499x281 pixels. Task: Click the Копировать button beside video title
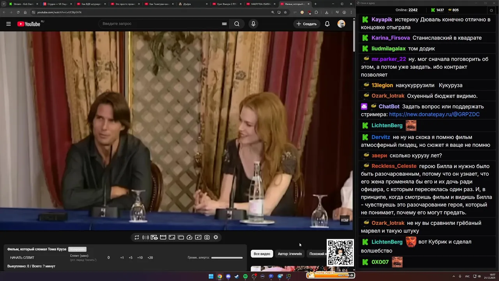click(77, 249)
